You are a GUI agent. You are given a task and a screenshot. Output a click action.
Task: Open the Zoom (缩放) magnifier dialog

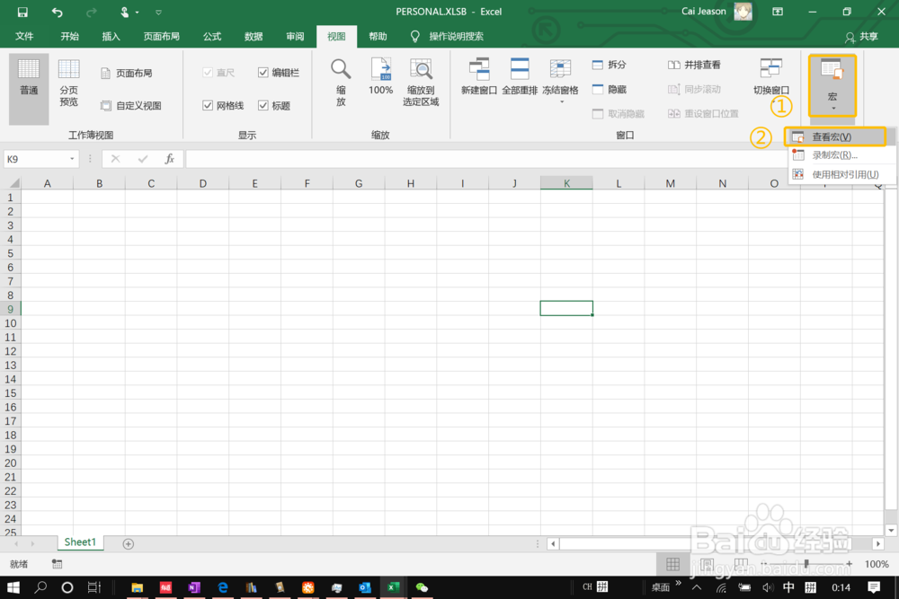(341, 82)
